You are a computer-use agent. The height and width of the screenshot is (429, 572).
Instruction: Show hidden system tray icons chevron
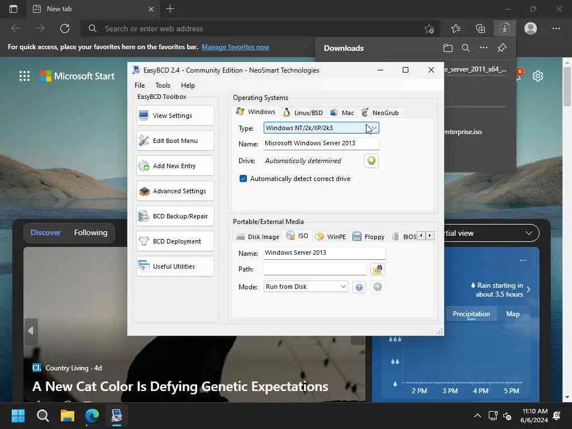tap(477, 416)
